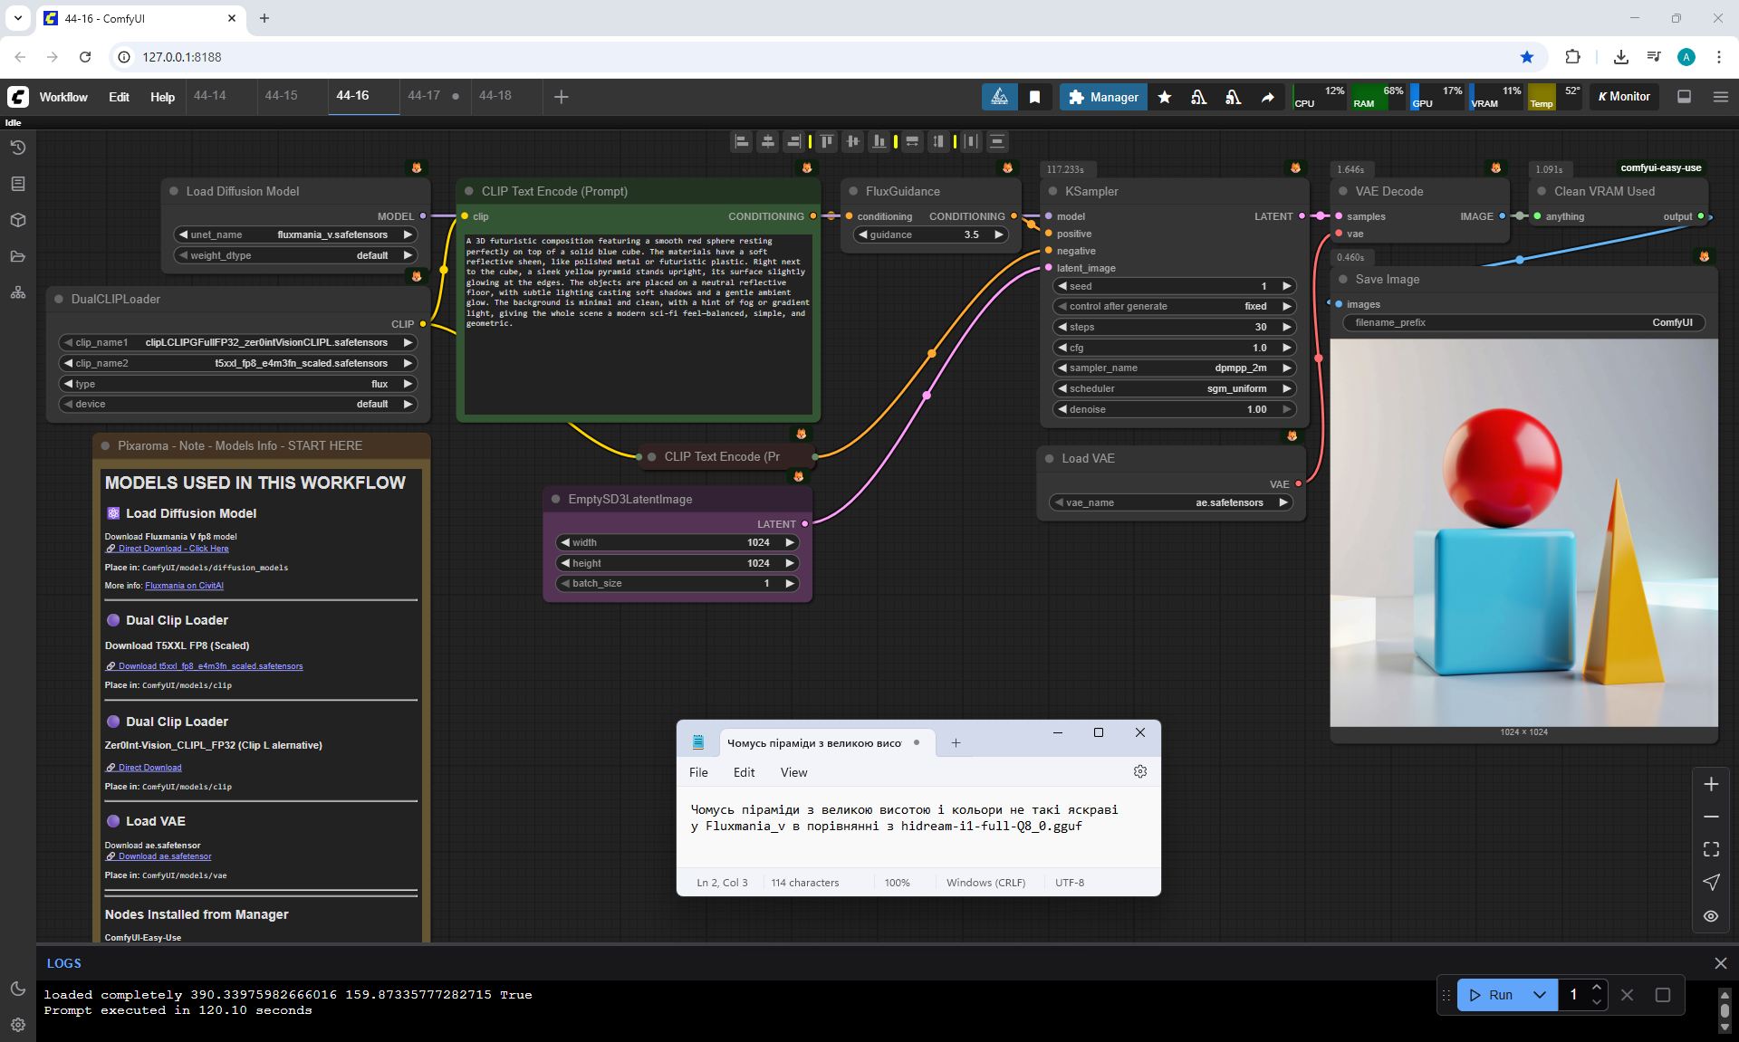1739x1042 pixels.
Task: Increase the batch count stepper
Action: coord(1597,988)
